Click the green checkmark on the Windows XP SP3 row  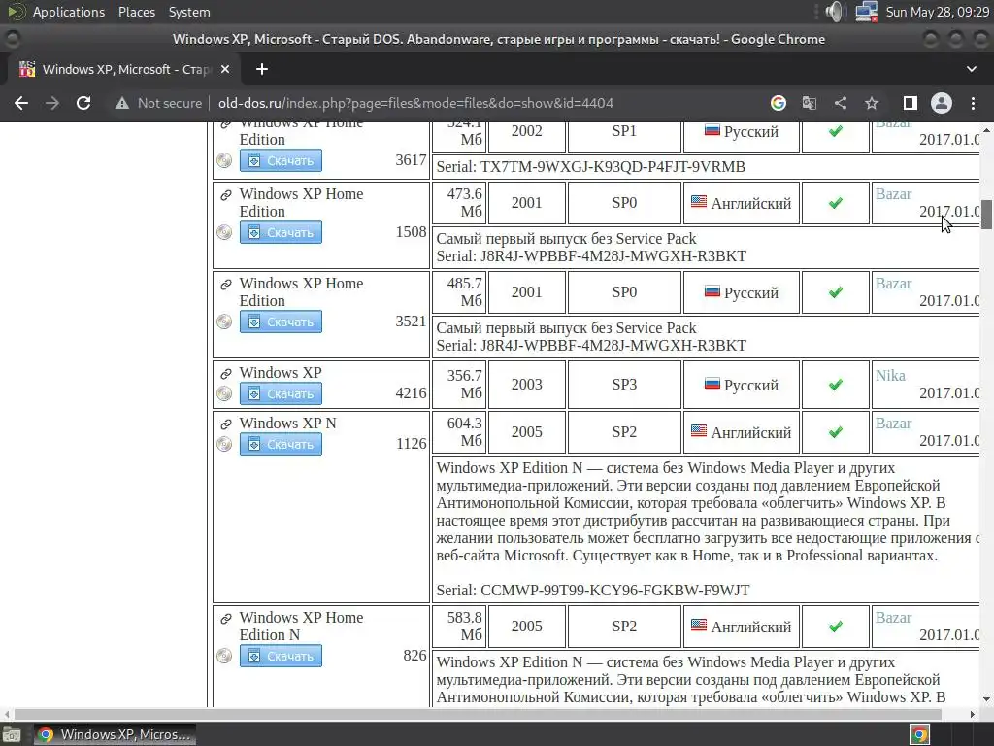point(836,385)
